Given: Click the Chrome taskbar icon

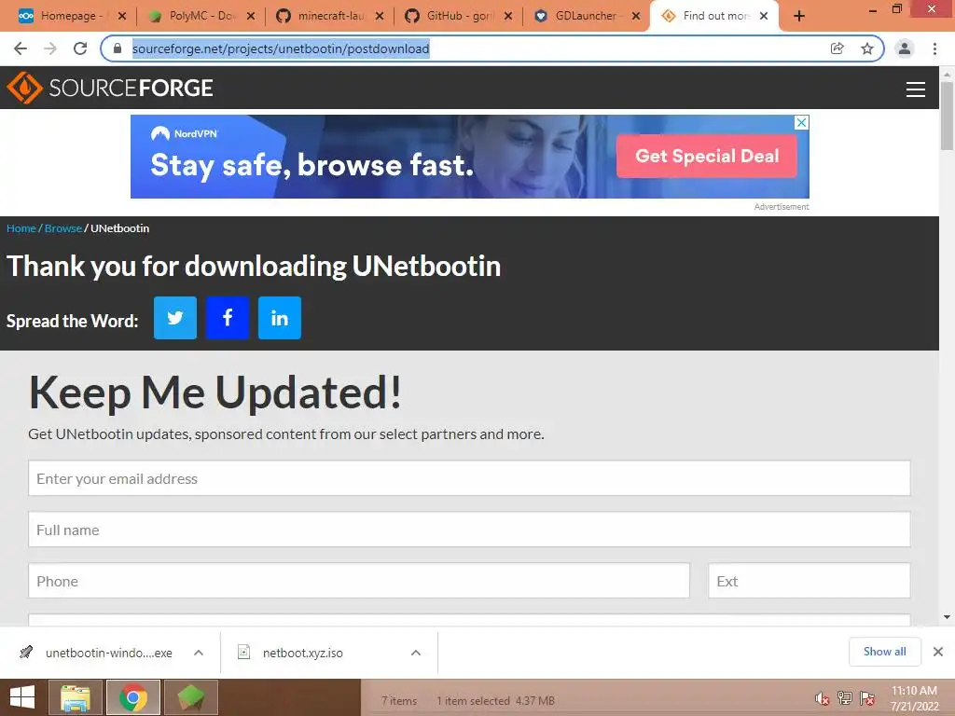Looking at the screenshot, I should (133, 697).
